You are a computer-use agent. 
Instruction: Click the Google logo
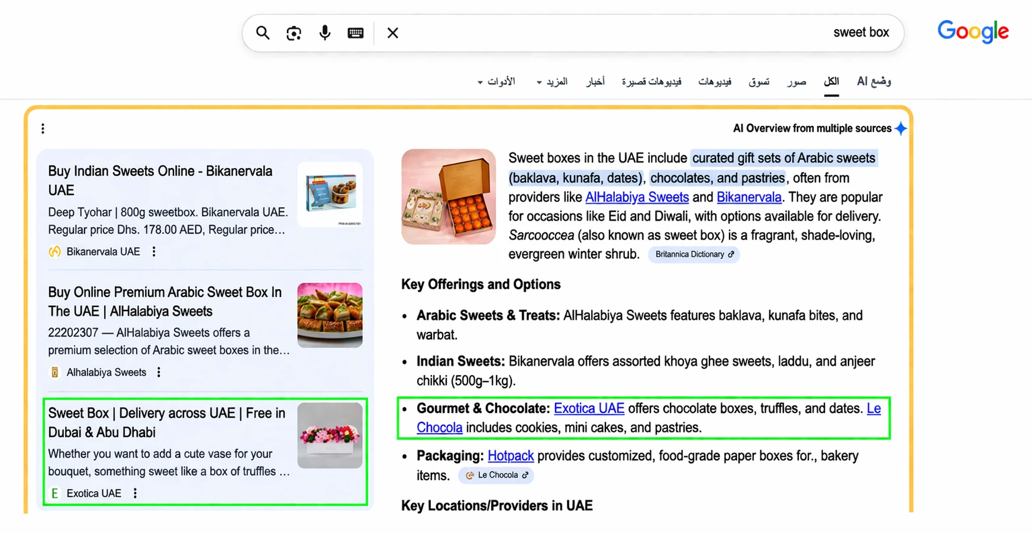[972, 31]
